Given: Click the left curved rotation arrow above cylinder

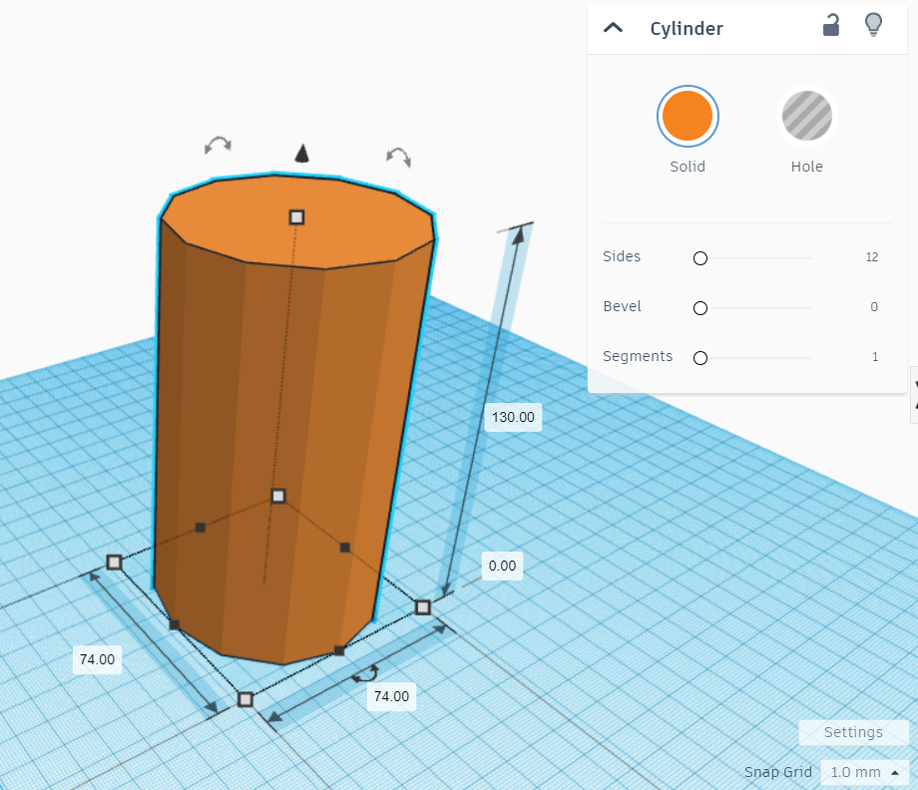Looking at the screenshot, I should click(218, 144).
